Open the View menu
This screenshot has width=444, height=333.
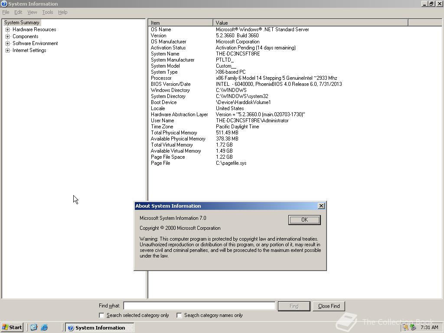[32, 12]
